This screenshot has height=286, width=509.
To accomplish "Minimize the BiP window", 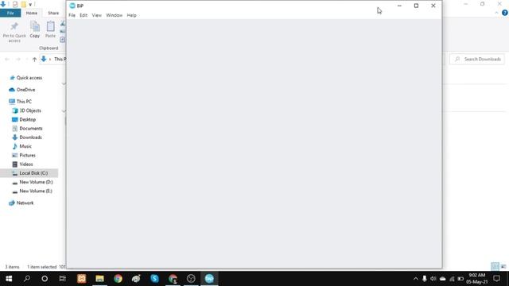I will (399, 6).
